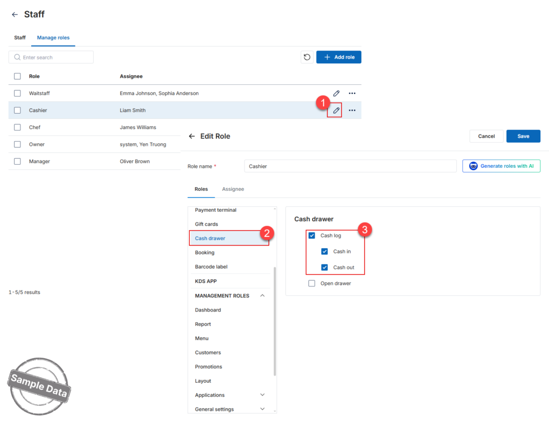Open more options for Waitstaff role
This screenshot has width=549, height=422.
(x=352, y=93)
